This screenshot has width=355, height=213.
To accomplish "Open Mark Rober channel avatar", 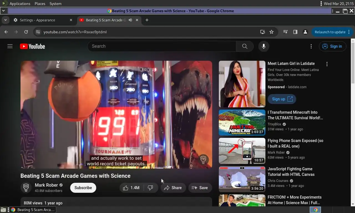I will pyautogui.click(x=26, y=188).
